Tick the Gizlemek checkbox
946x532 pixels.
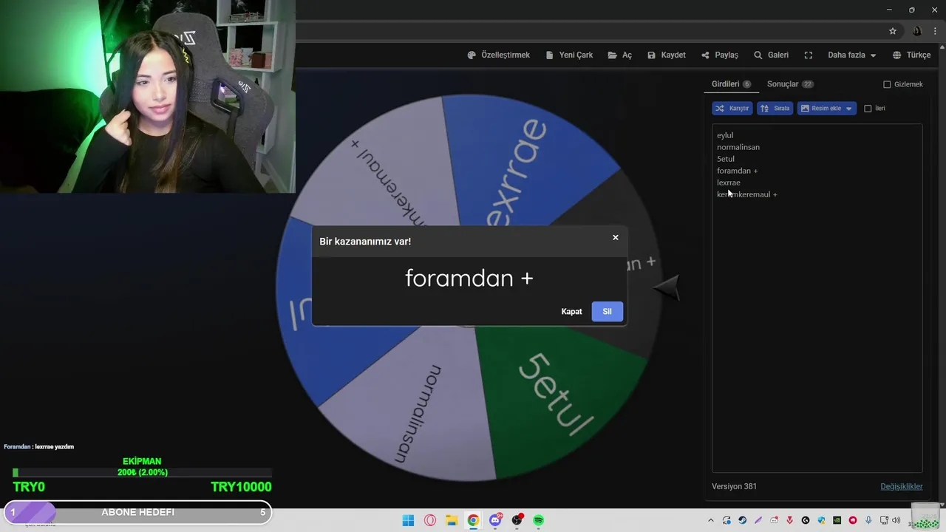(x=887, y=84)
